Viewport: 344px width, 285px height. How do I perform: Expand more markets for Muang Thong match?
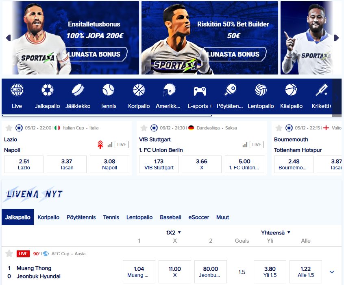[332, 272]
